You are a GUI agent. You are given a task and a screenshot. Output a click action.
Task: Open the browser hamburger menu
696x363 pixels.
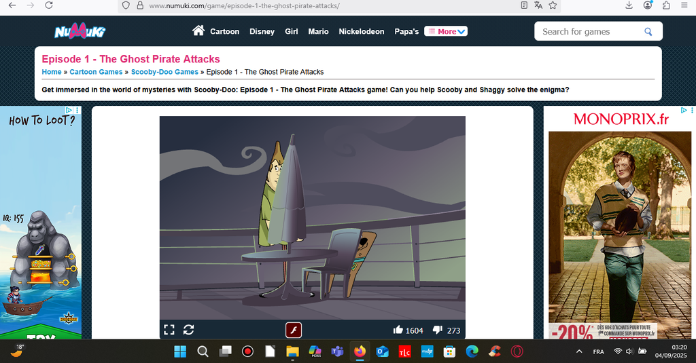pyautogui.click(x=683, y=5)
